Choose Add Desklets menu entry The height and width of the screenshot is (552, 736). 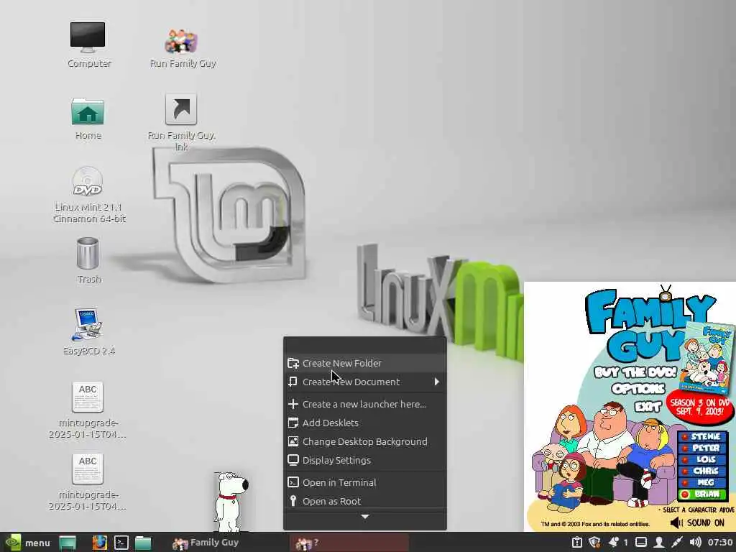(x=365, y=423)
